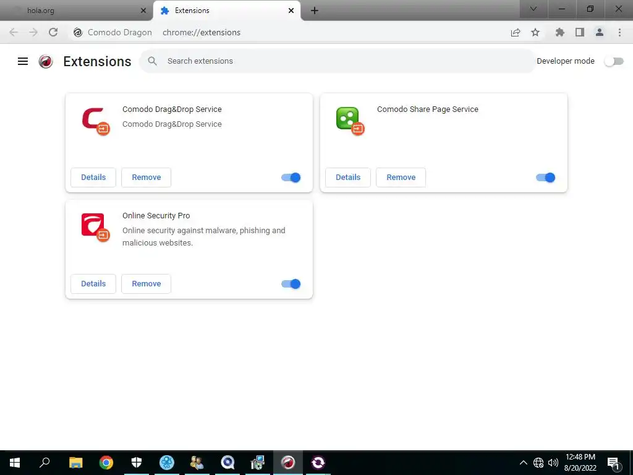Screen dimensions: 633x475
Task: Open a new tab with plus button
Action: click(x=315, y=11)
